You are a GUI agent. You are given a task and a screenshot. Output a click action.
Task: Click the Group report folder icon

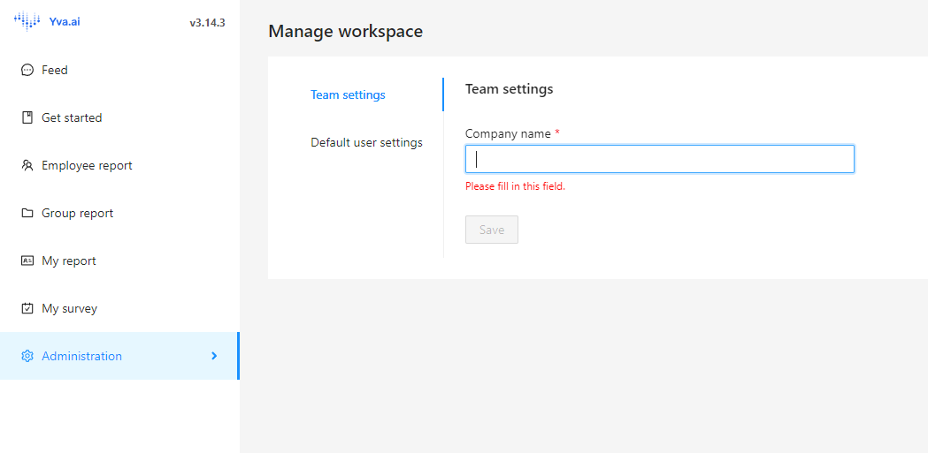click(x=27, y=213)
